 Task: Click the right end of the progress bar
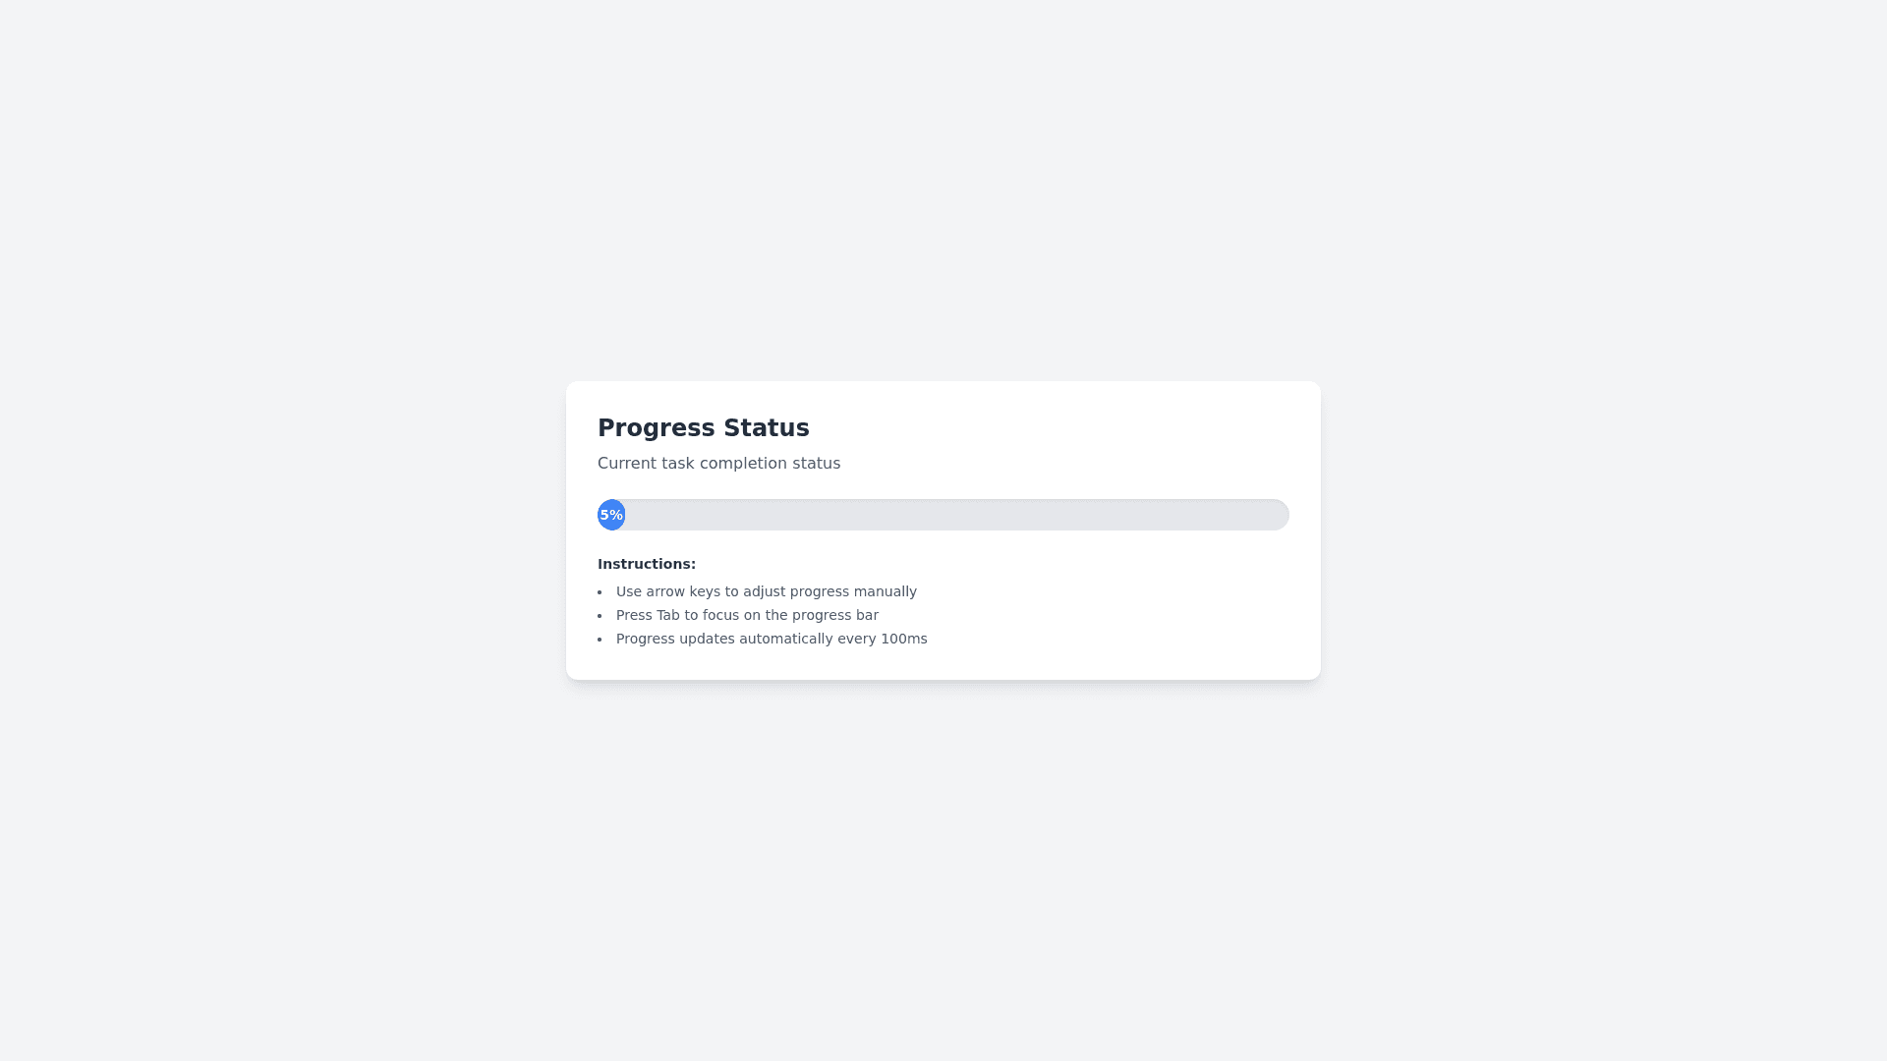(1276, 515)
